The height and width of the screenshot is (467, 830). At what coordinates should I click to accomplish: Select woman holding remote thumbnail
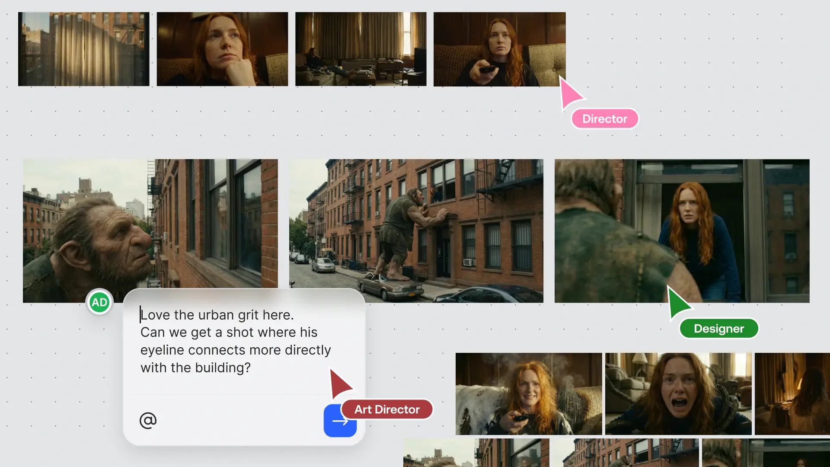(x=499, y=49)
